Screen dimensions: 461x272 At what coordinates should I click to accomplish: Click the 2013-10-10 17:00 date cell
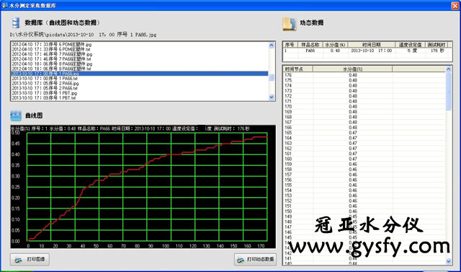(372, 51)
